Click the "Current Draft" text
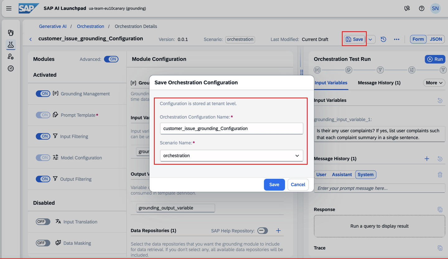 315,40
